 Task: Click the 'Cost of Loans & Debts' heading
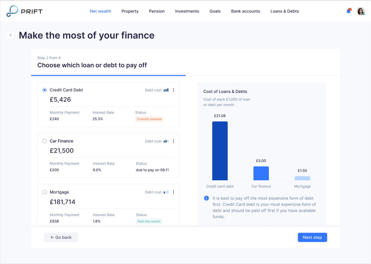[225, 91]
